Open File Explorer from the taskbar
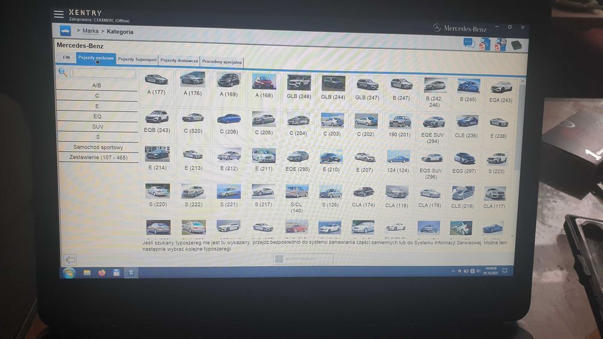 pyautogui.click(x=87, y=273)
